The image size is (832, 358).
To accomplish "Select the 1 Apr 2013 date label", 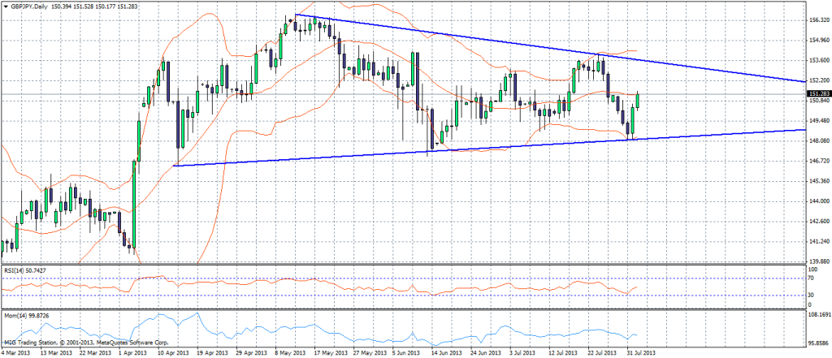I will point(132,353).
